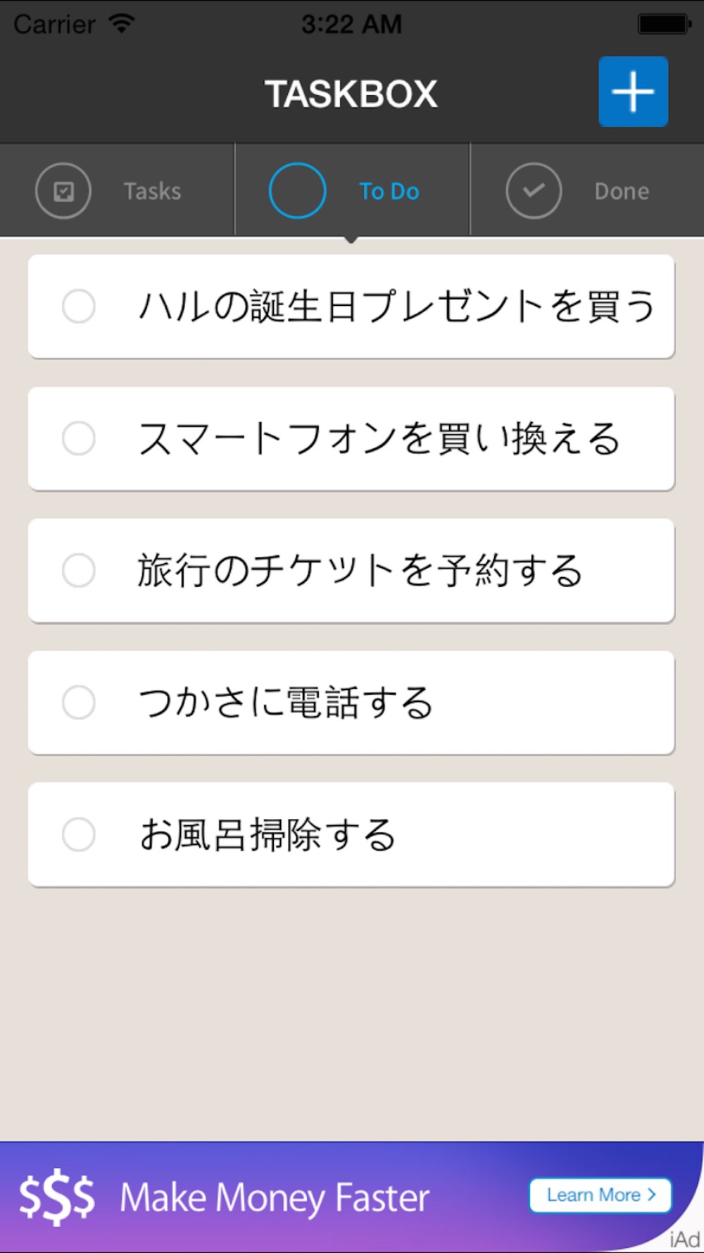Click the $$$ symbol in ad banner
The height and width of the screenshot is (1253, 704).
tap(56, 1197)
